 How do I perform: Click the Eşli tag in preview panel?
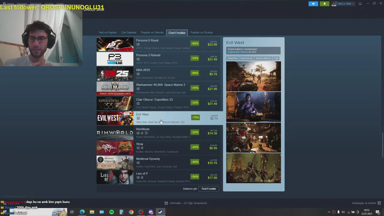276,58
